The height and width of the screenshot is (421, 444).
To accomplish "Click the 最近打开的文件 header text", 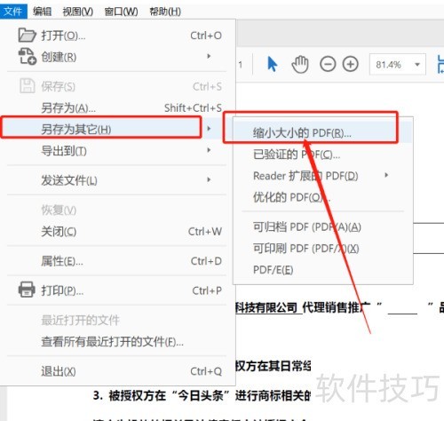I will pyautogui.click(x=80, y=320).
